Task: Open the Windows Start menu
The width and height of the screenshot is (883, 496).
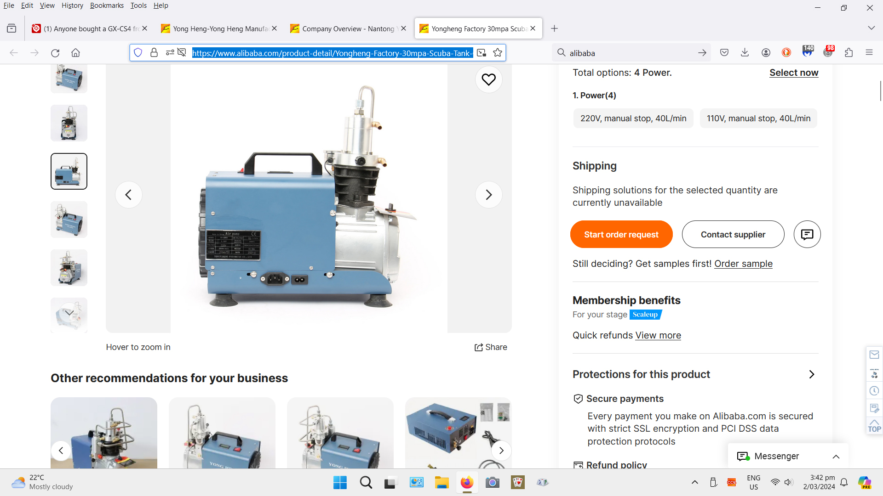Action: click(x=340, y=483)
